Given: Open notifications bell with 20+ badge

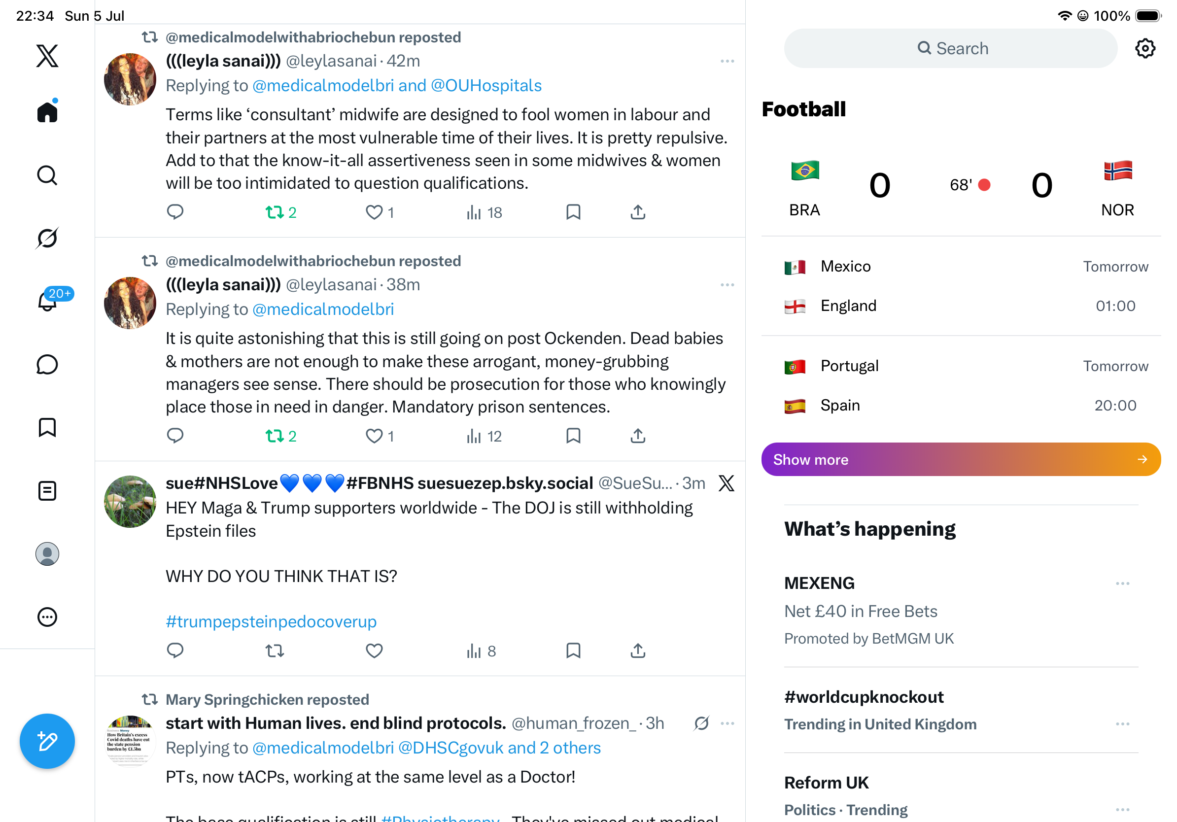Looking at the screenshot, I should (47, 301).
